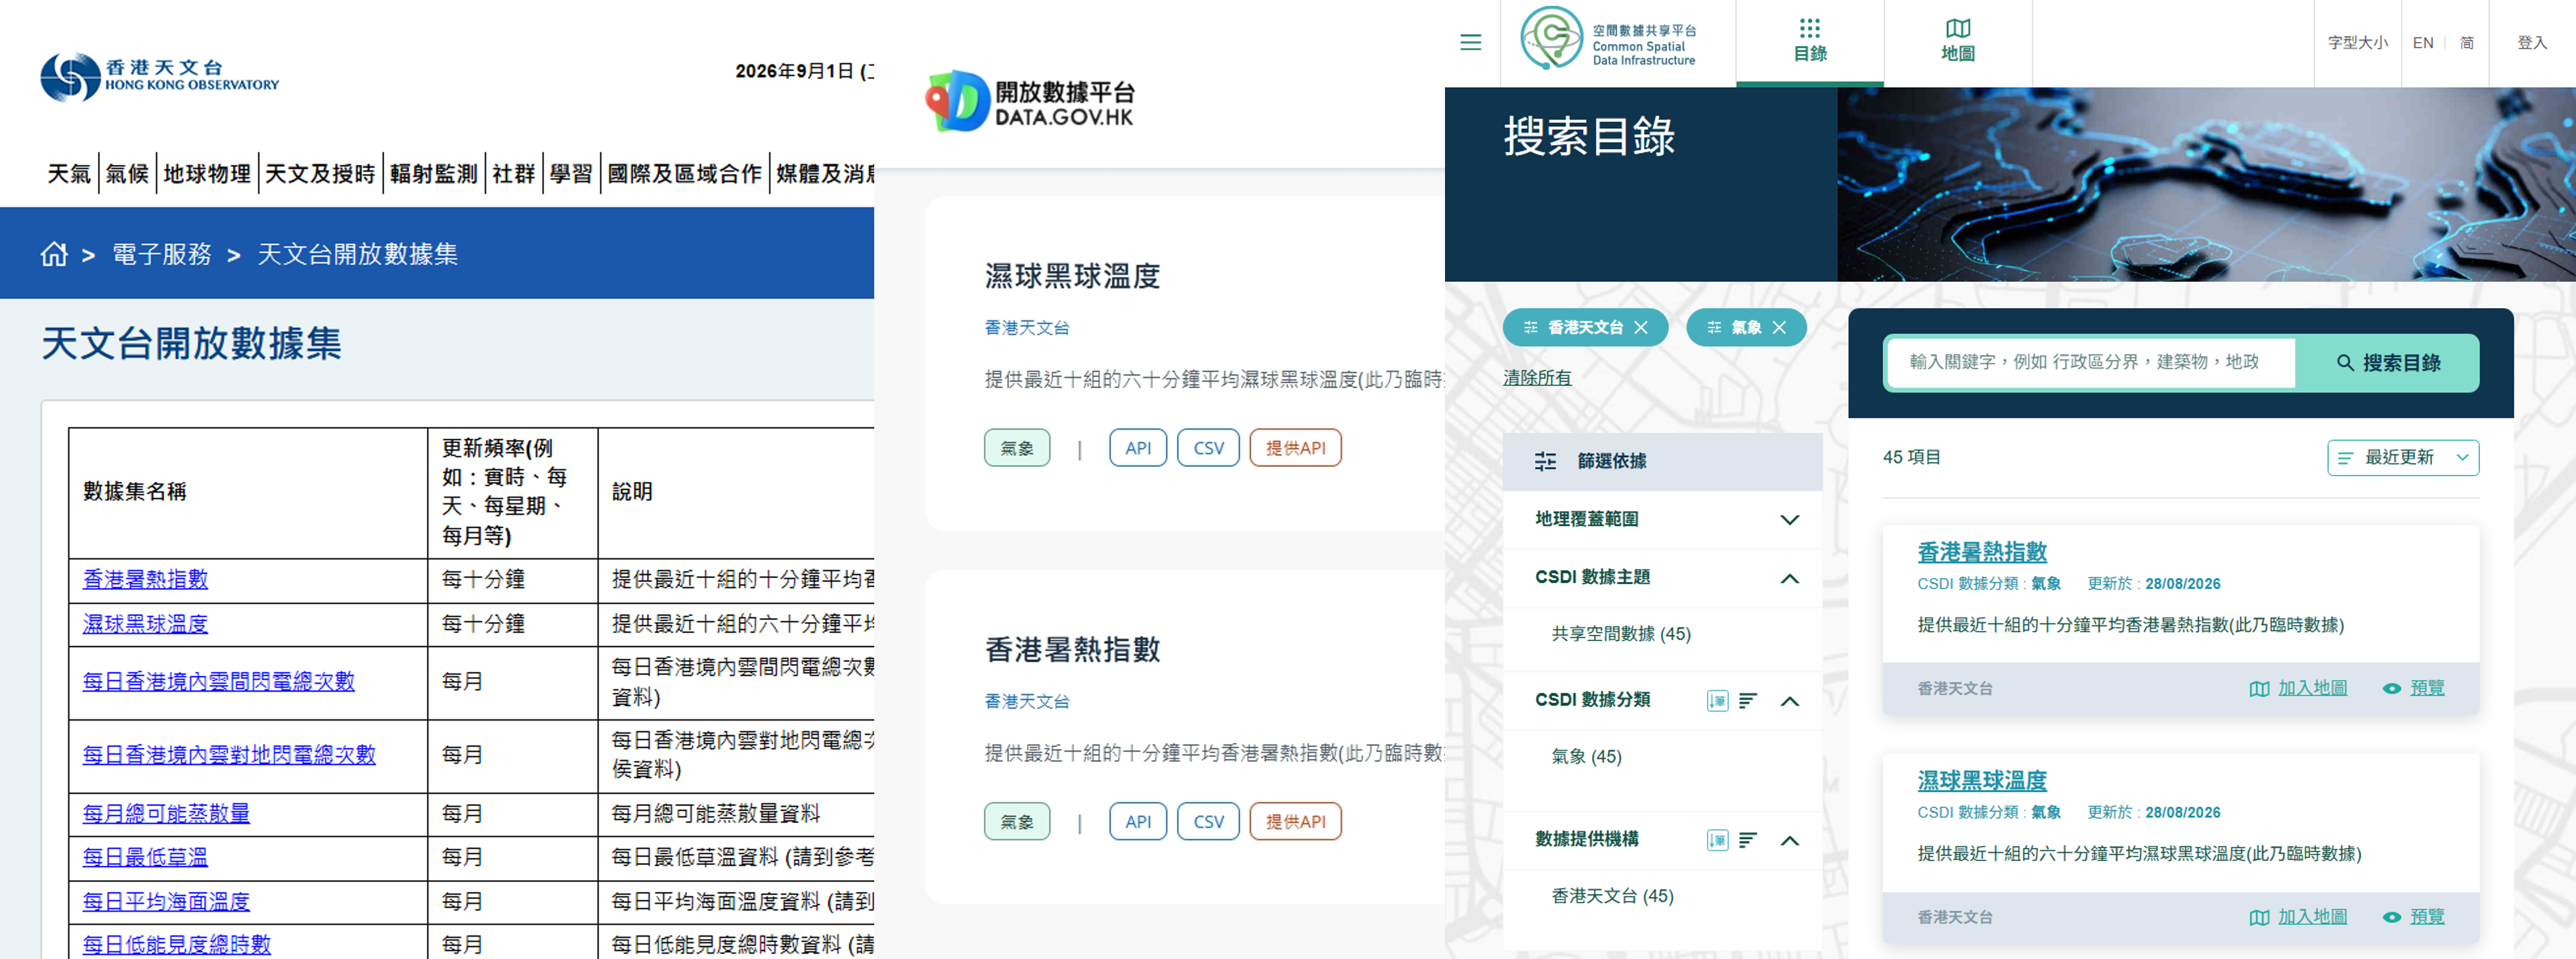Open the 最近更新 sort dropdown
This screenshot has height=959, width=2576.
pyautogui.click(x=2402, y=457)
